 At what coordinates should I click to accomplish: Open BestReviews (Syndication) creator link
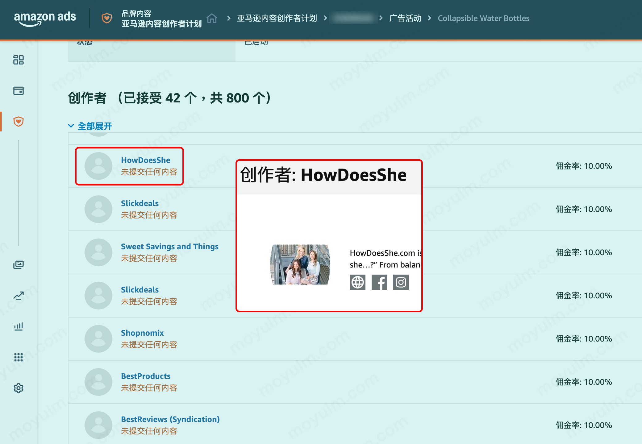pyautogui.click(x=170, y=419)
